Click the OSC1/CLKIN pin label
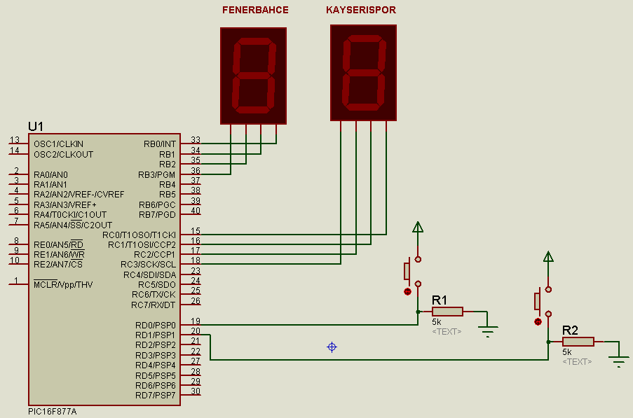 coord(59,144)
